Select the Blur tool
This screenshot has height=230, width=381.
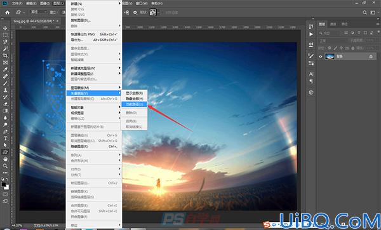(5, 118)
